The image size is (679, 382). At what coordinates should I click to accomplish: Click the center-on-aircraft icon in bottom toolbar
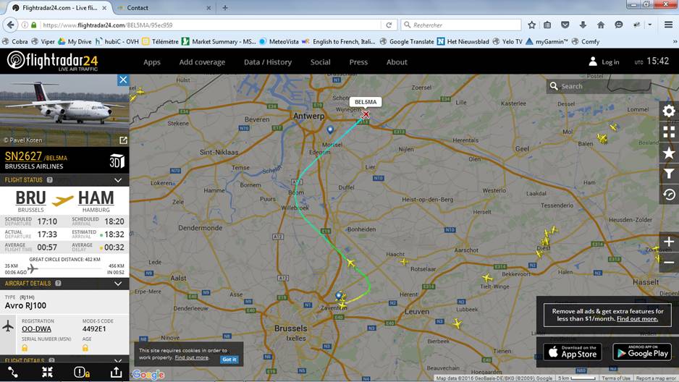click(x=47, y=372)
